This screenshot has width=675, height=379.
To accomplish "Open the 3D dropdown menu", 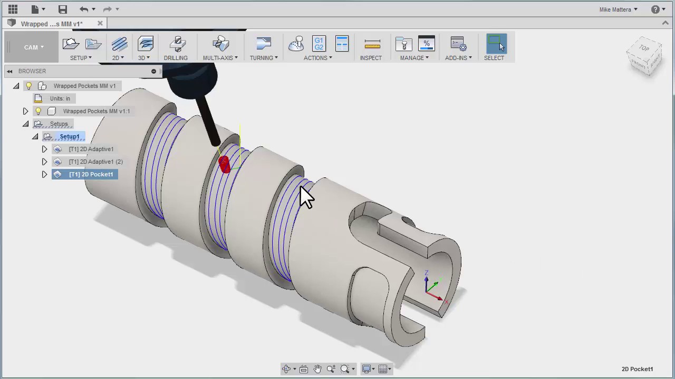I will coord(144,58).
